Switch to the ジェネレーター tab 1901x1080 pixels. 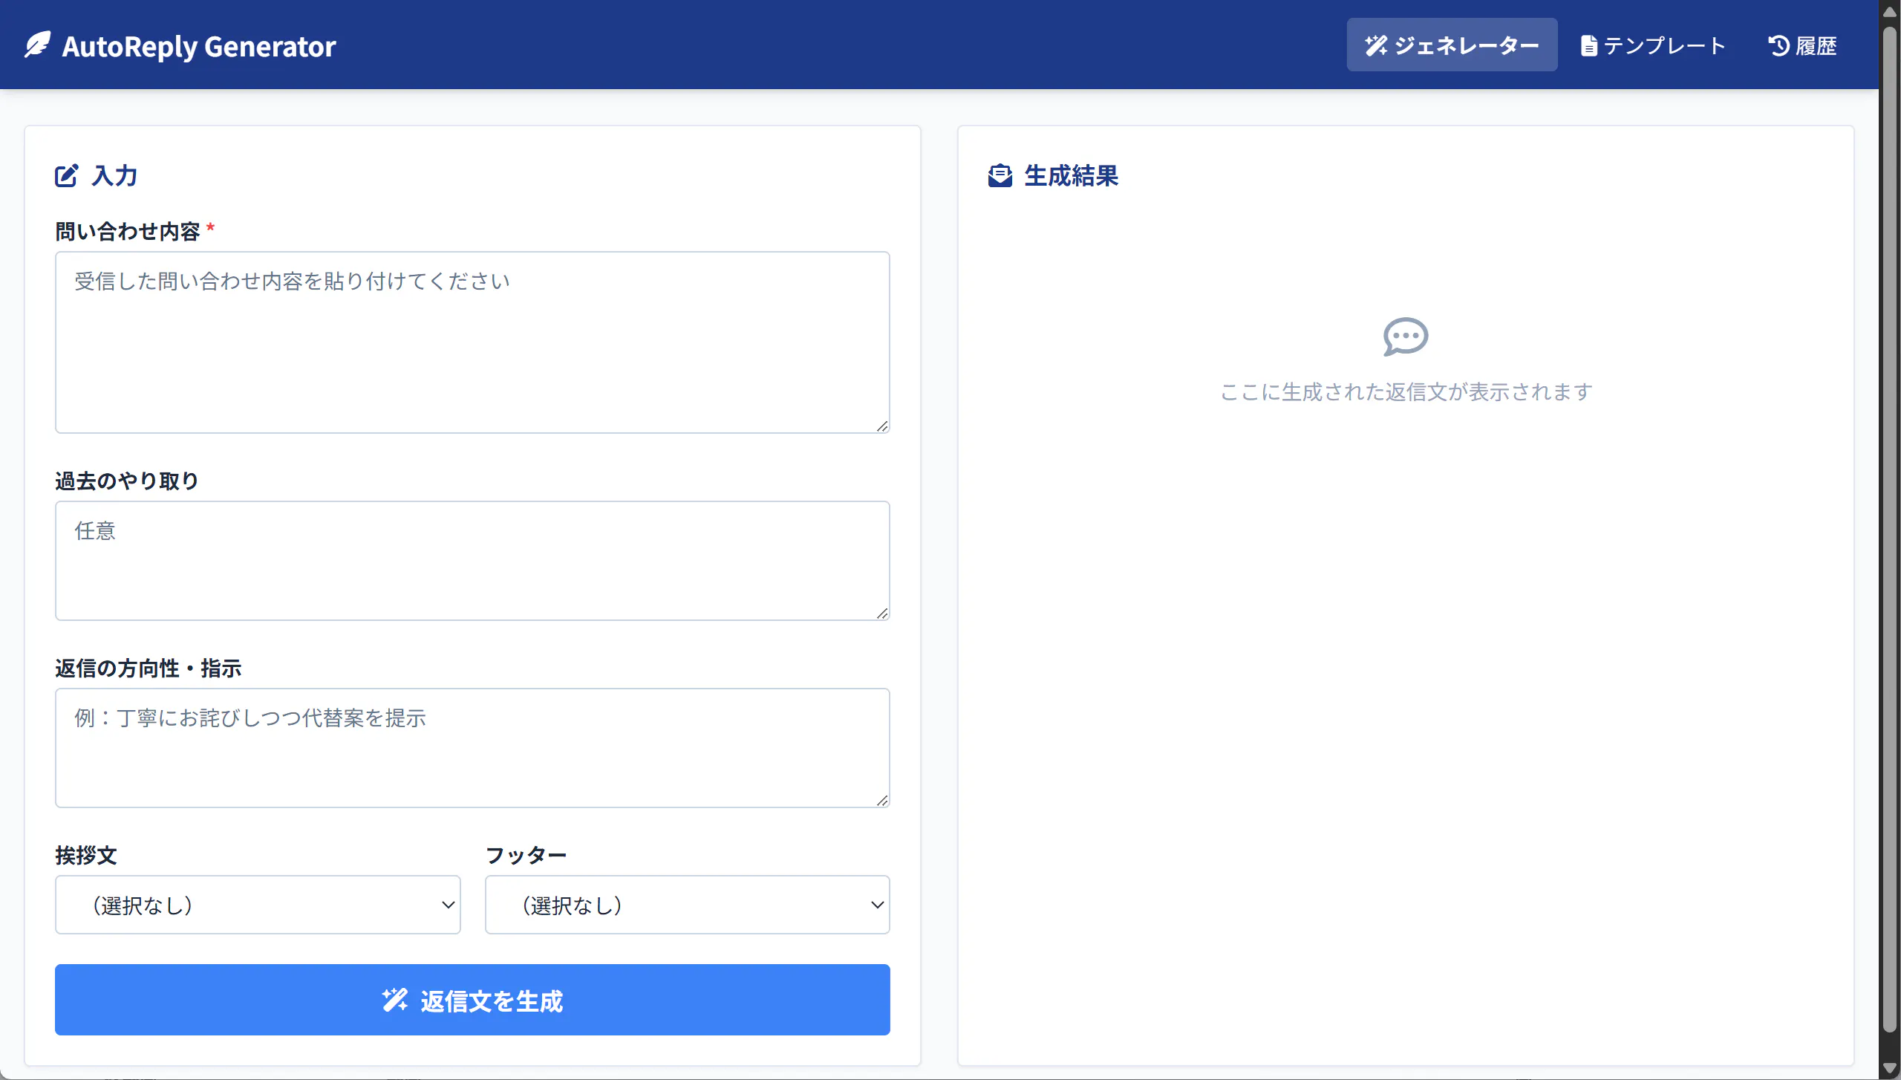coord(1452,45)
